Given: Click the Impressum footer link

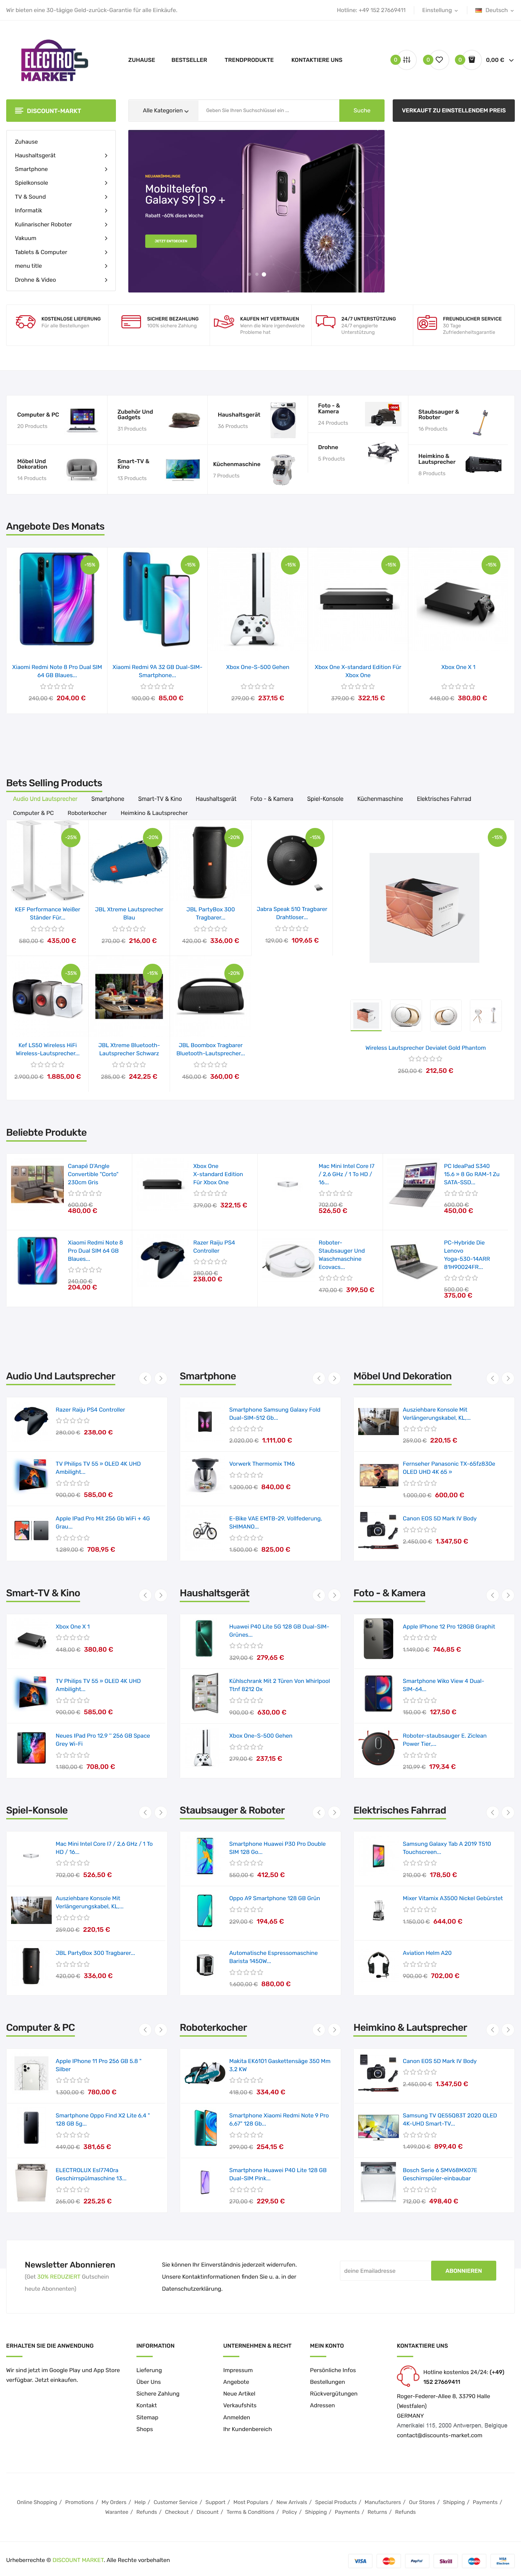Looking at the screenshot, I should (x=238, y=2370).
